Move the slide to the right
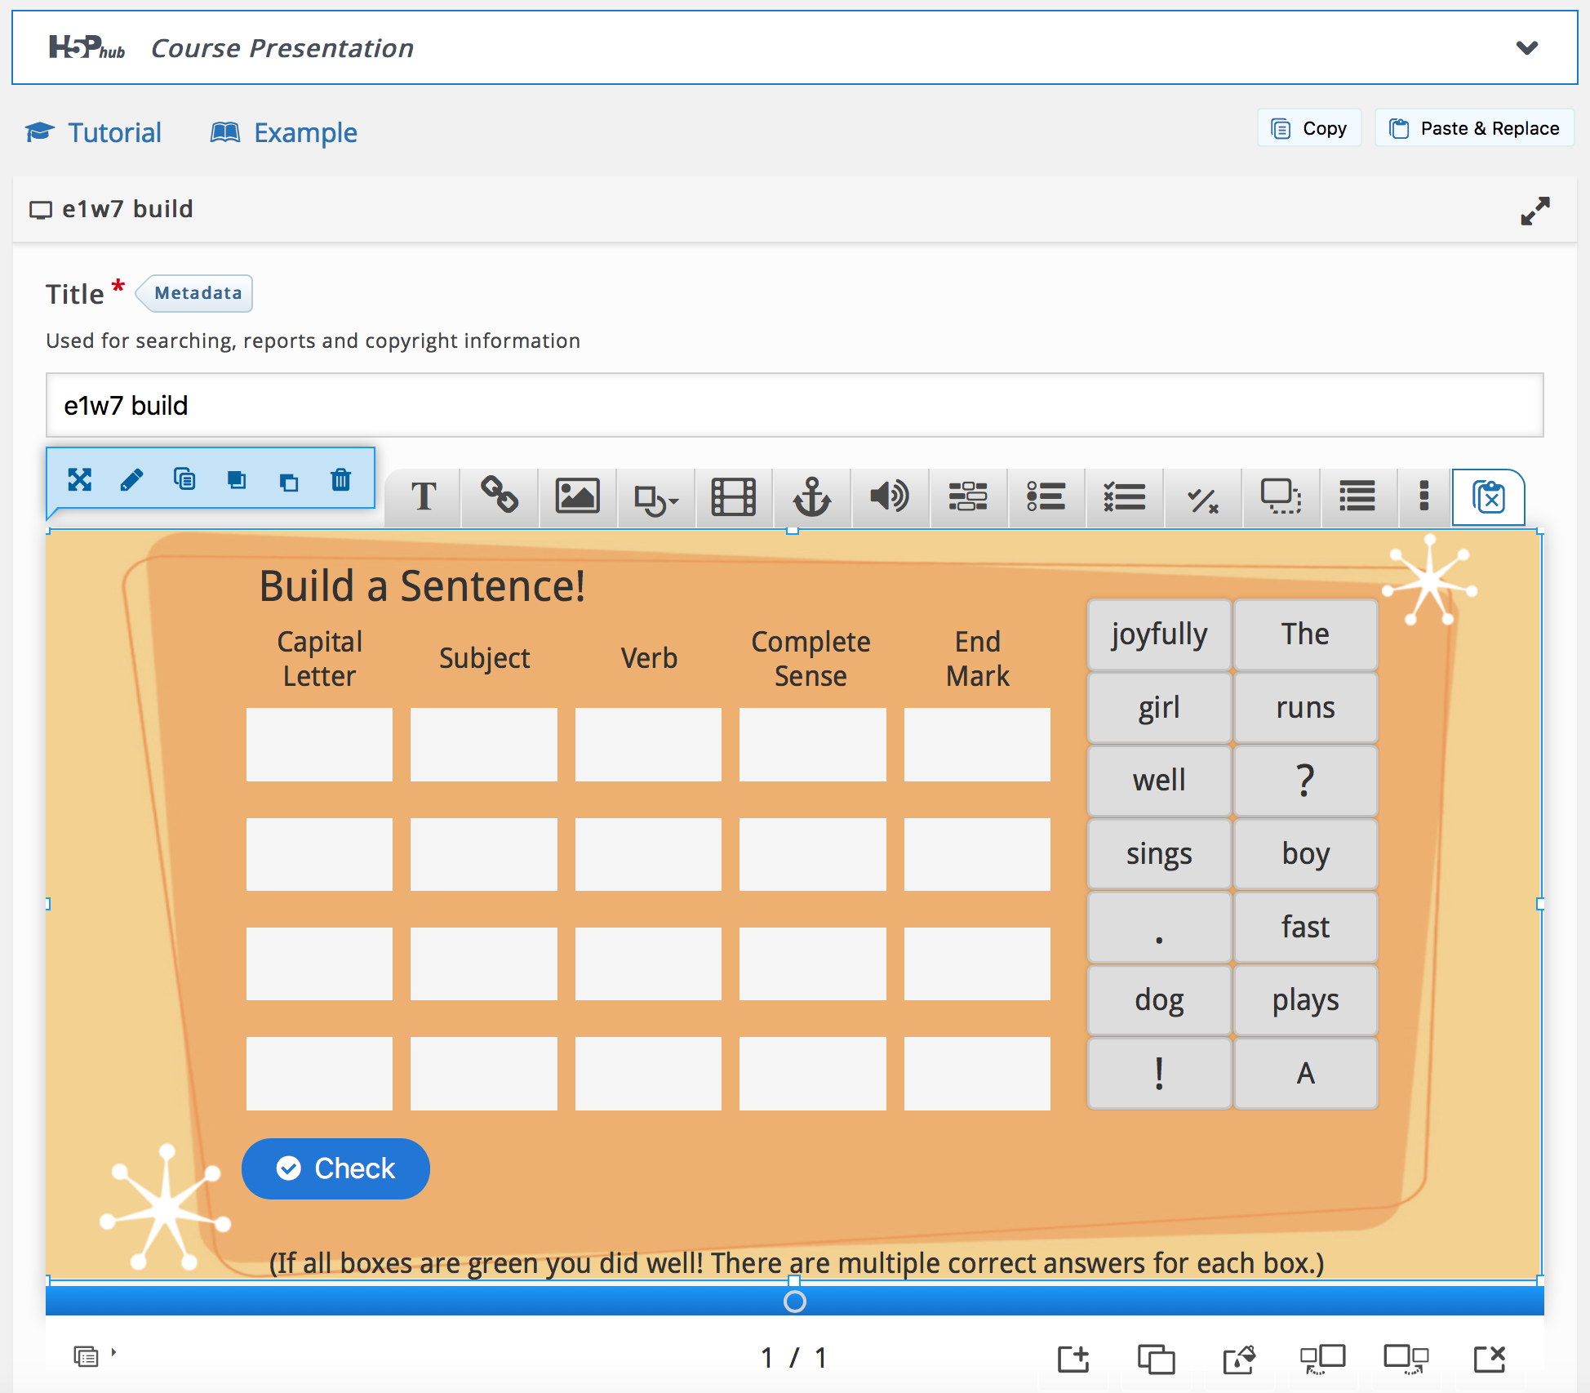Screen dimensions: 1590x1393 [1406, 1359]
